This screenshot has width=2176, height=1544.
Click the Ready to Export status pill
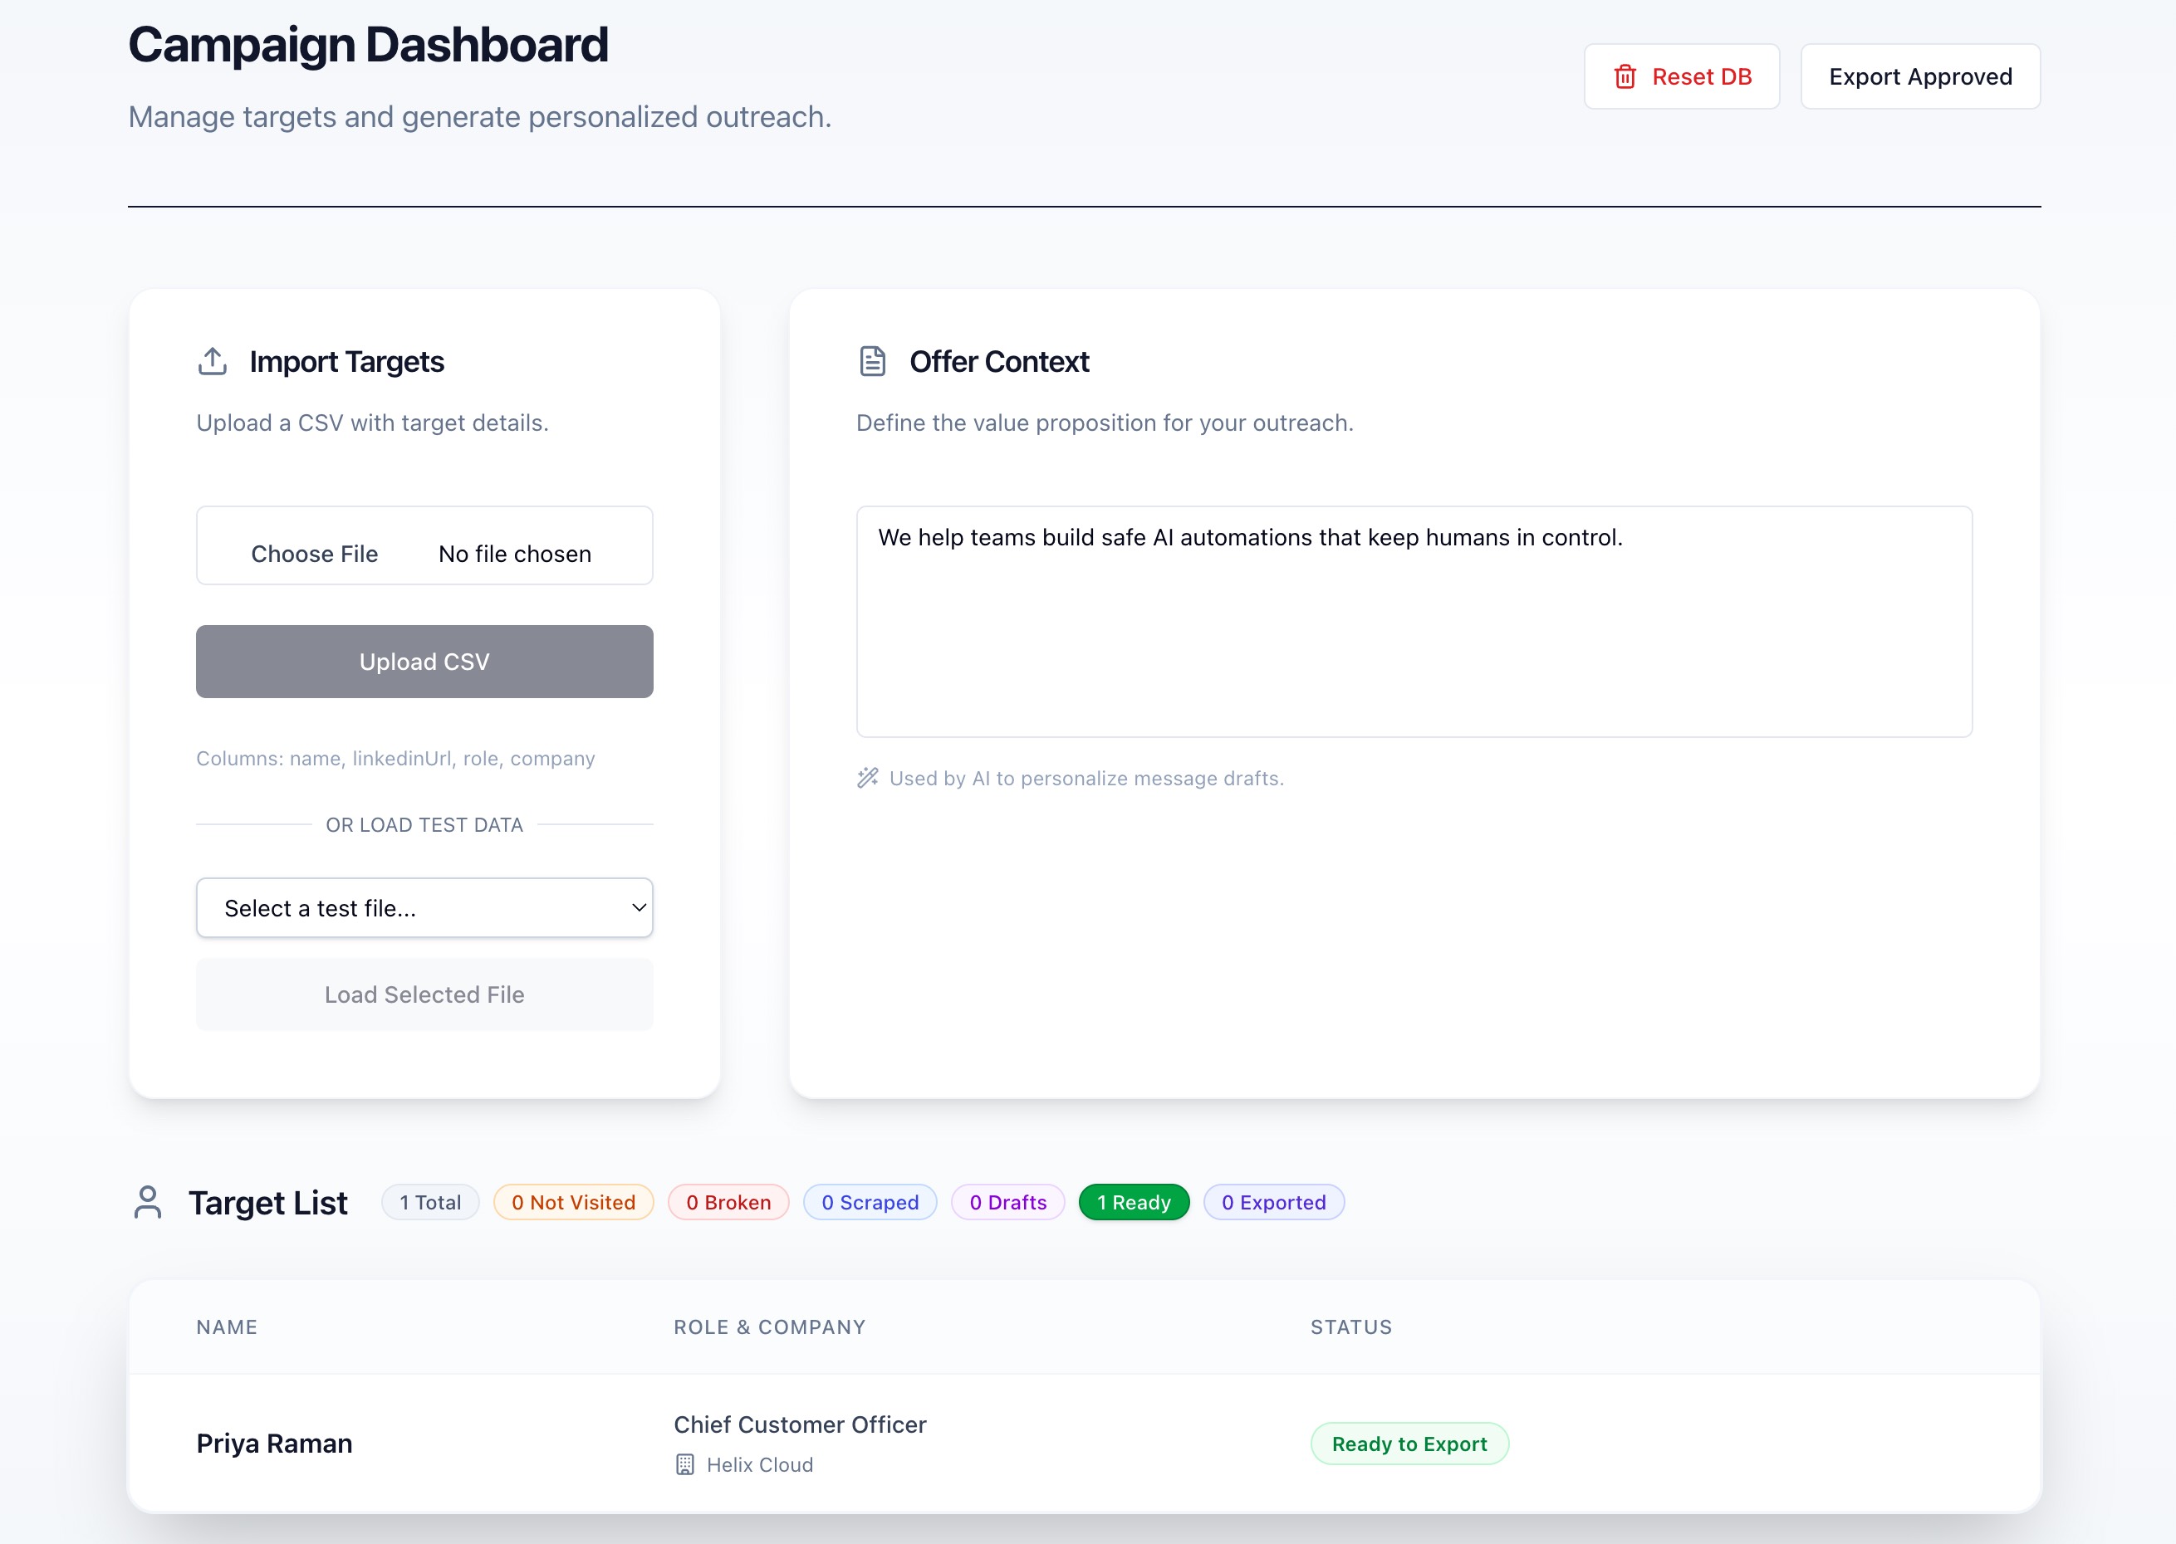pyautogui.click(x=1409, y=1444)
